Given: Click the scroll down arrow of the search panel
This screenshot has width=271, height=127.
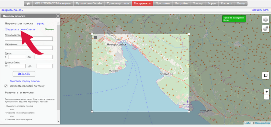Looking at the screenshot, I should pos(58,121).
